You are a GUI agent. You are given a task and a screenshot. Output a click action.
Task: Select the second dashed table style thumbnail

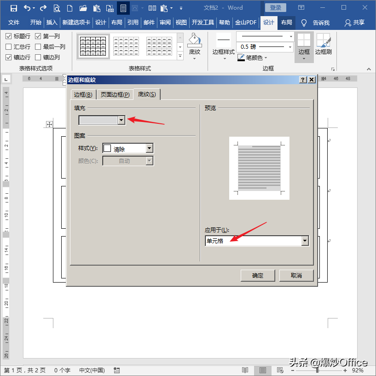pos(126,46)
